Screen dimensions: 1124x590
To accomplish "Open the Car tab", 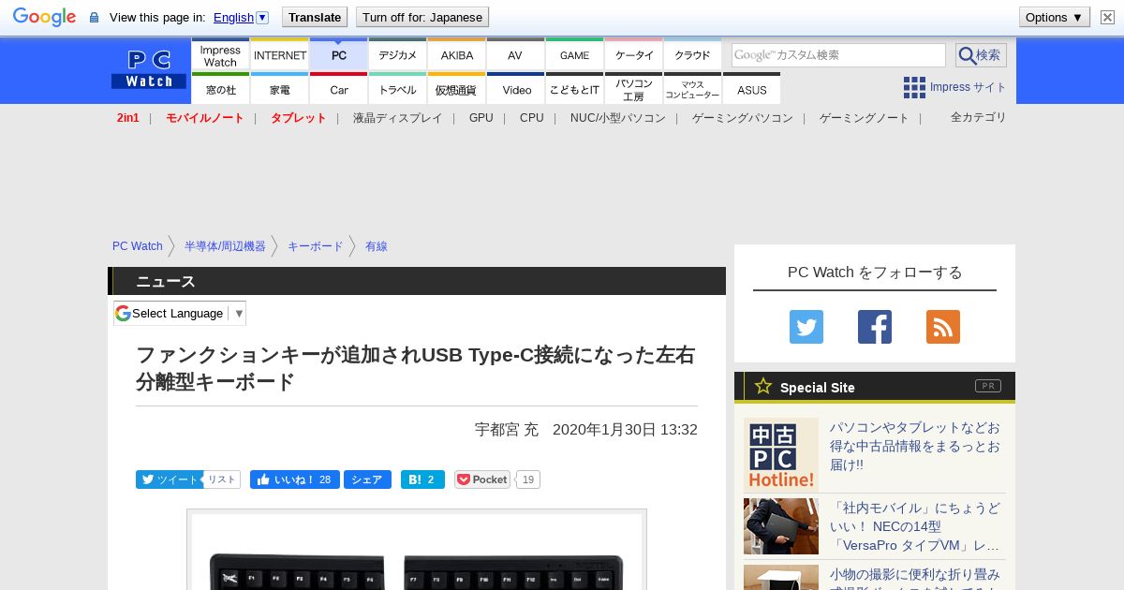I will coord(339,89).
